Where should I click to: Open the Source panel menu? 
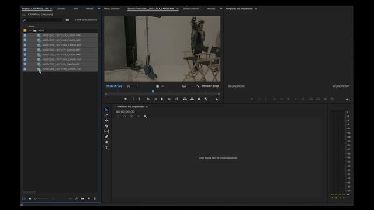coord(178,9)
